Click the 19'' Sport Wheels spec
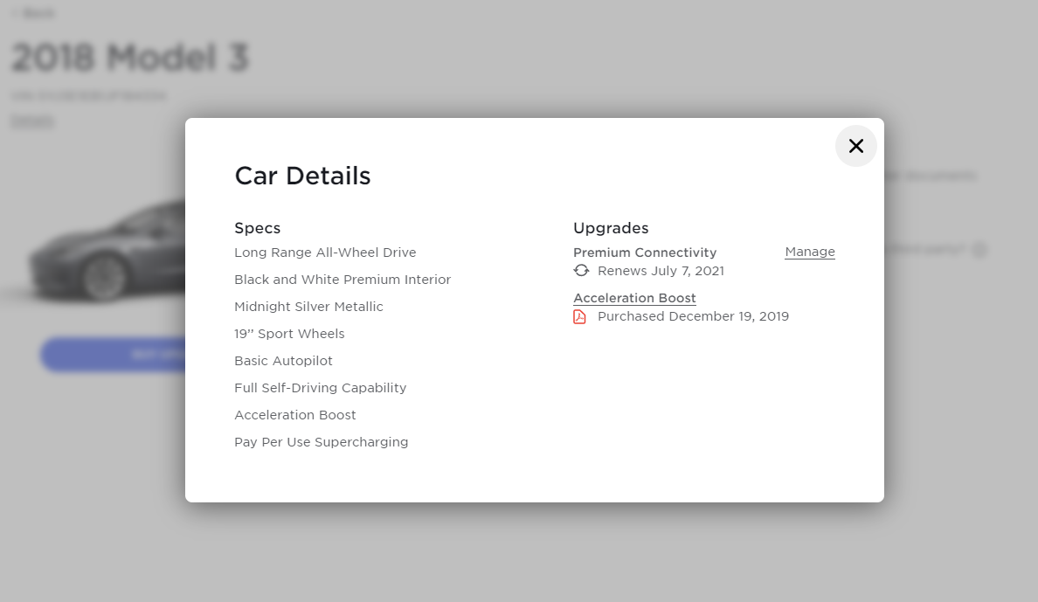 point(289,334)
